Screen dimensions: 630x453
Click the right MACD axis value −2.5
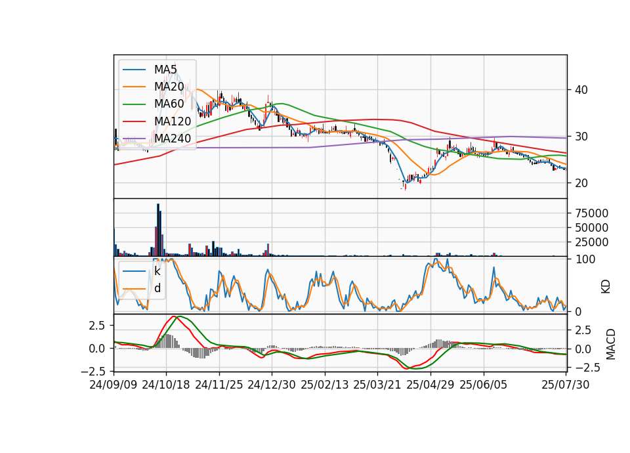587,368
